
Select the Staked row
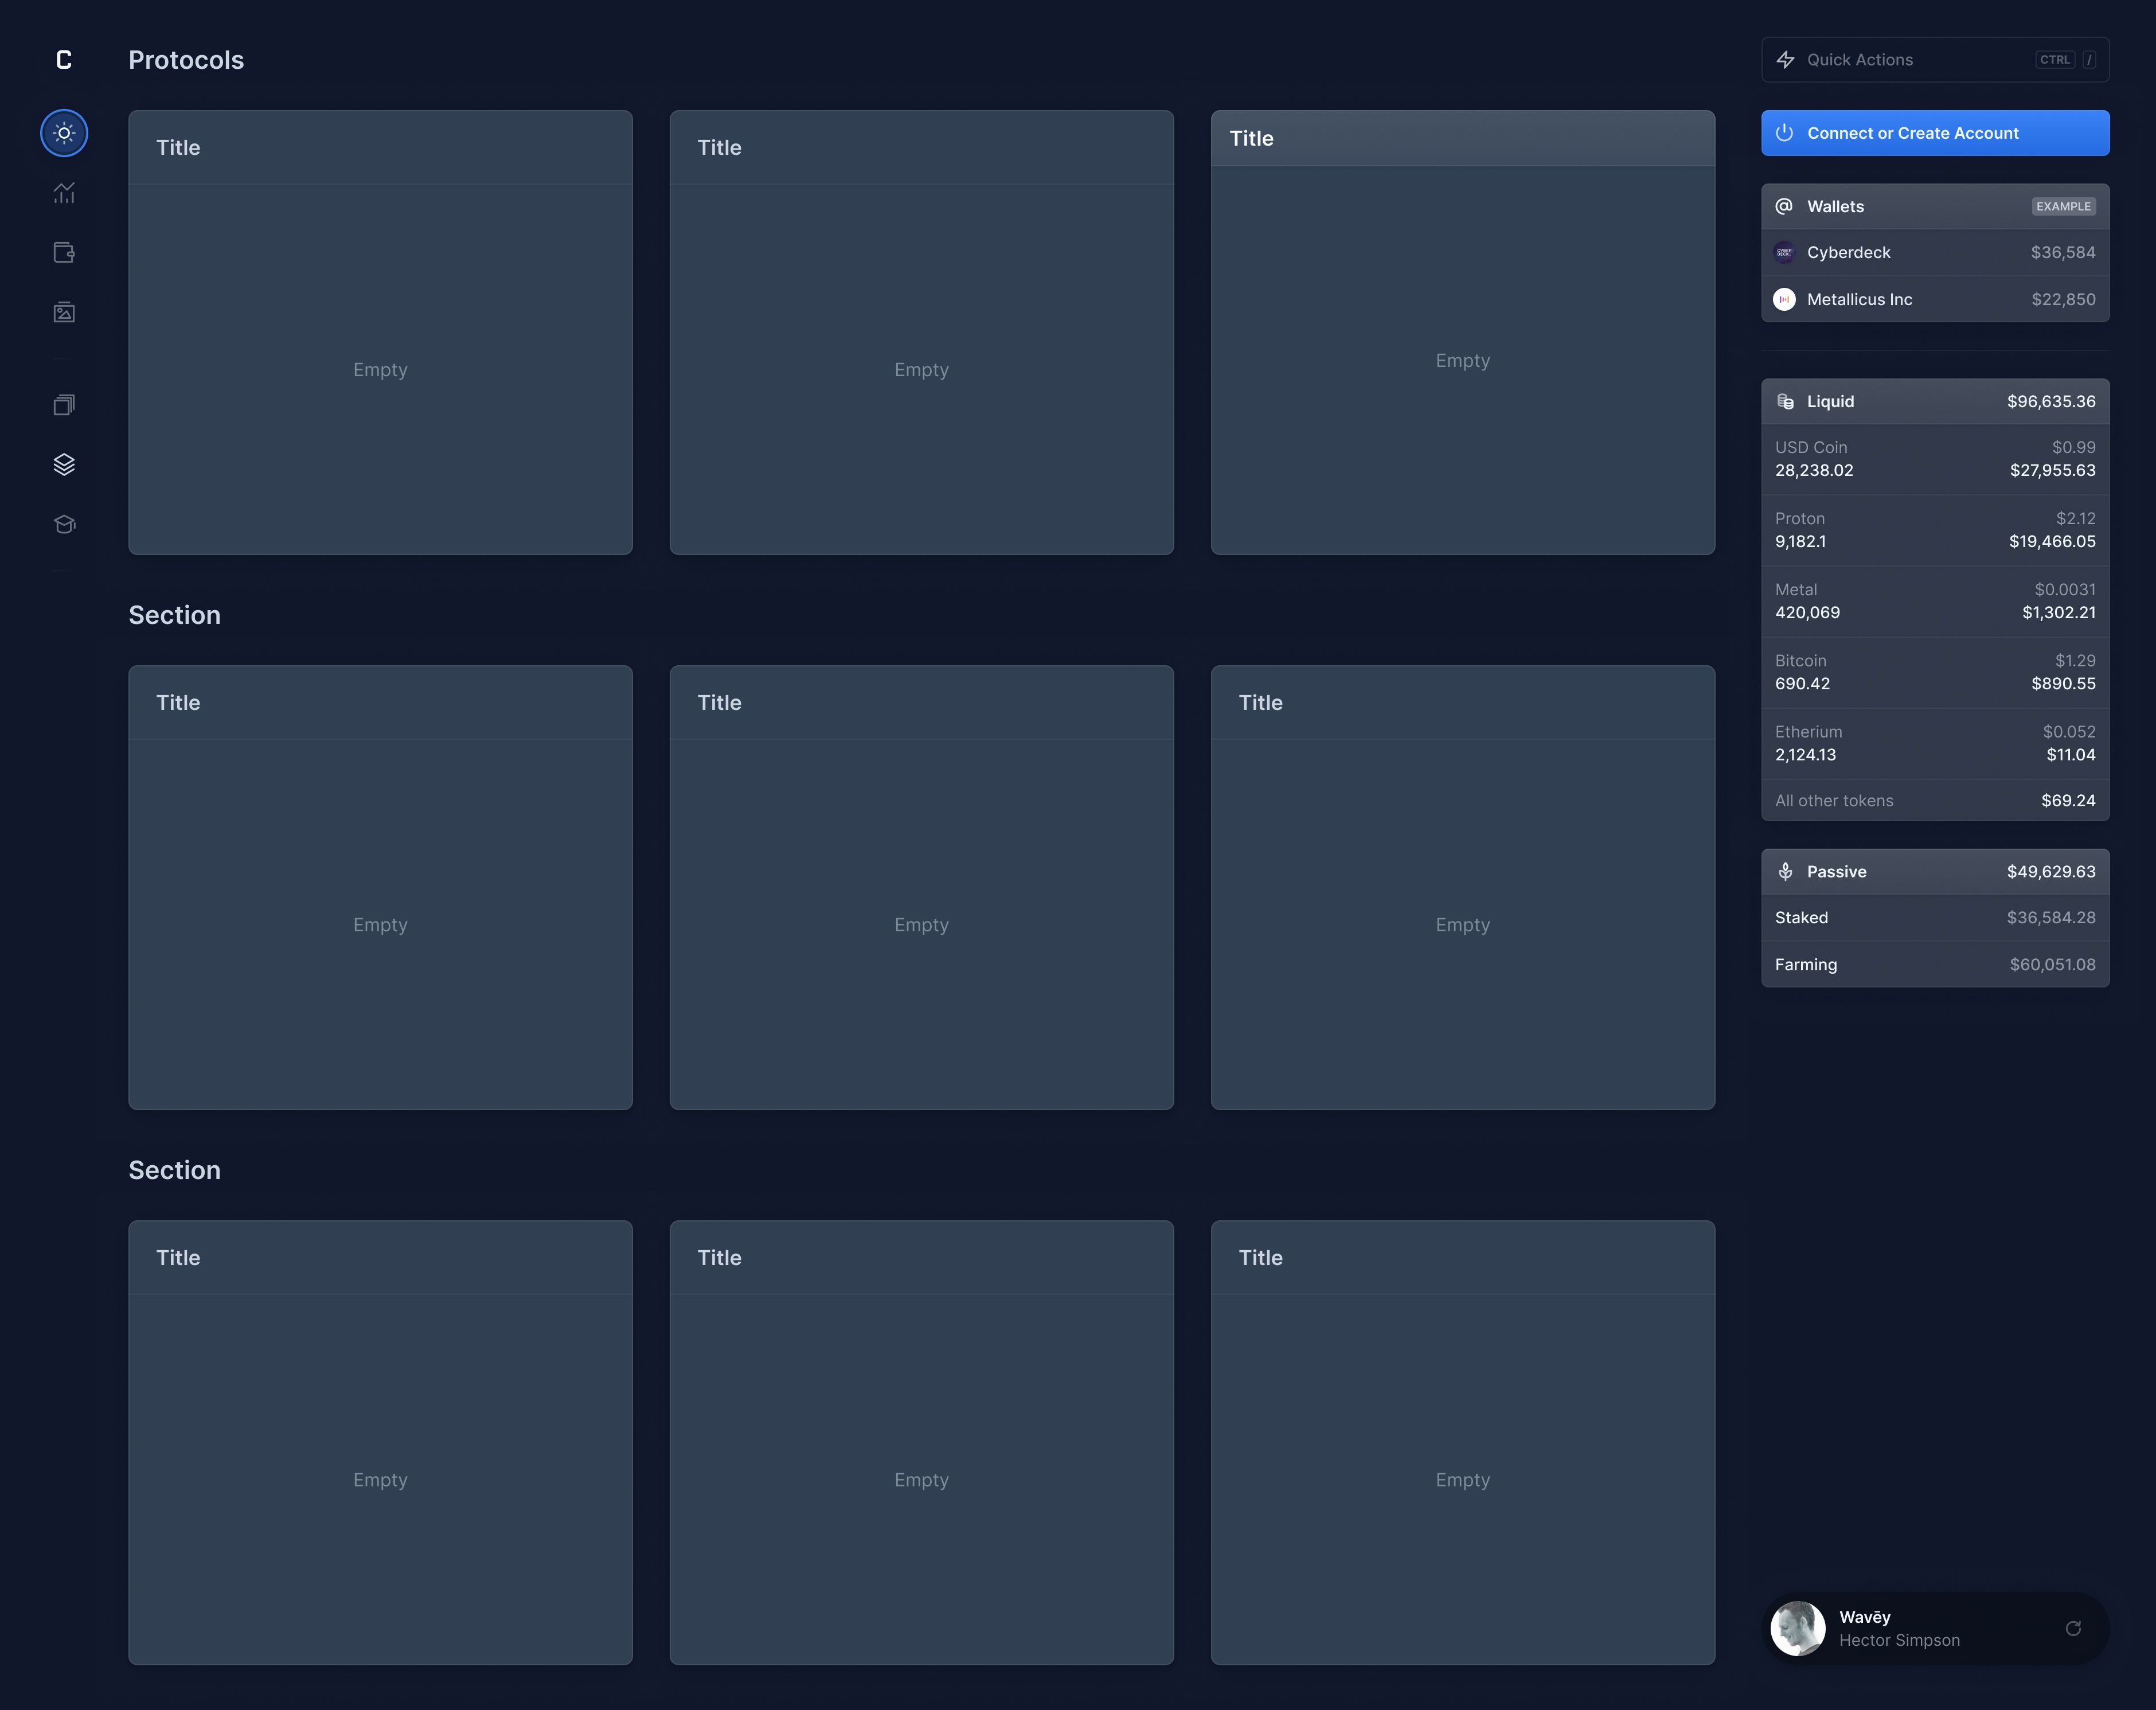point(1935,918)
